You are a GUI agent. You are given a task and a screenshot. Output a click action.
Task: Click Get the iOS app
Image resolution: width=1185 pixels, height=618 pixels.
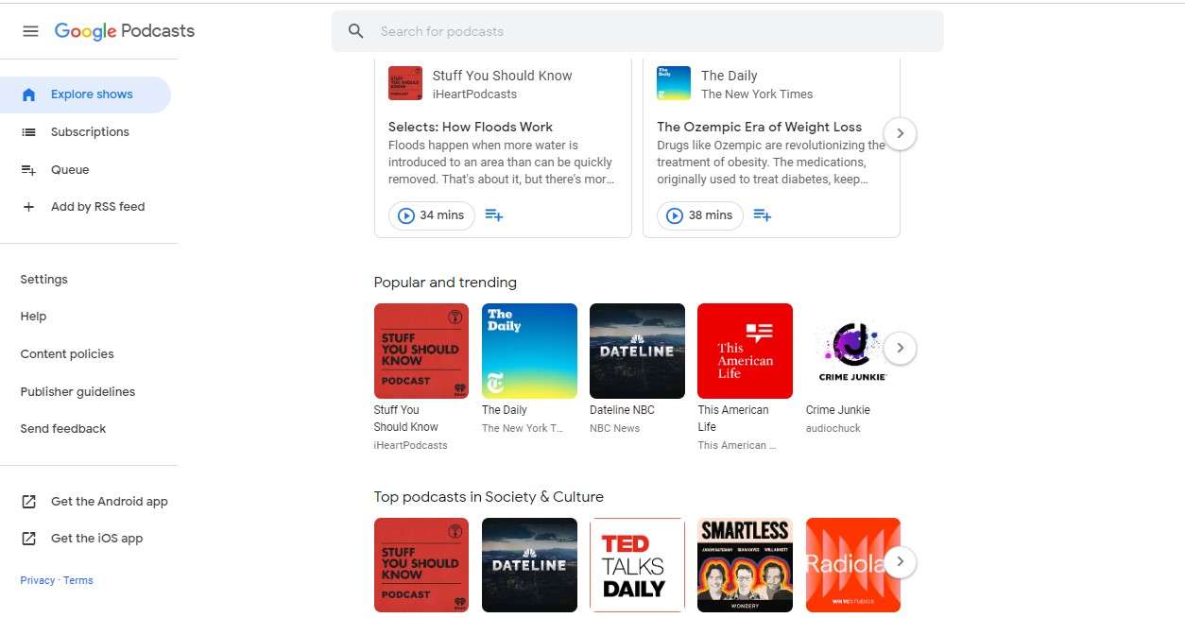(96, 539)
